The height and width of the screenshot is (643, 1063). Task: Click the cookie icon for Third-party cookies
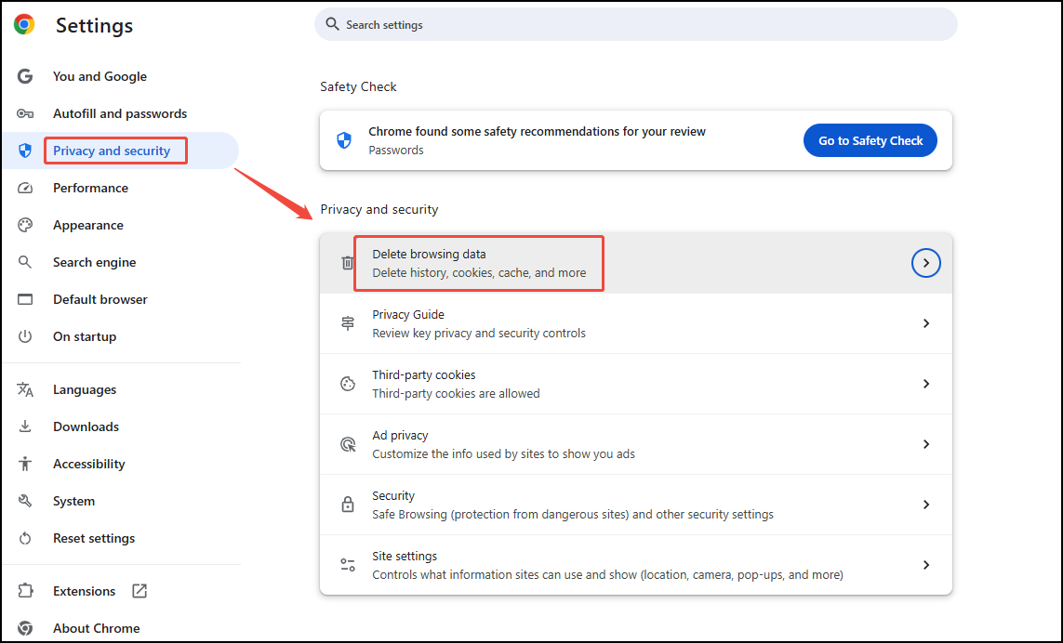click(348, 384)
